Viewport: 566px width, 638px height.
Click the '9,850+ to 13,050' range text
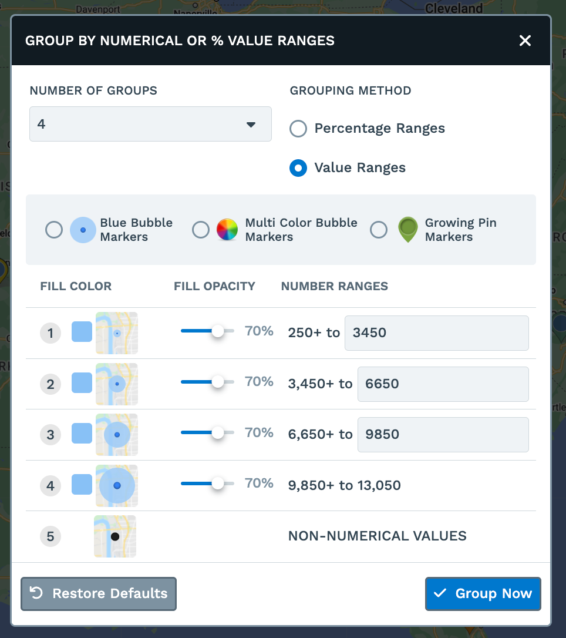coord(345,485)
